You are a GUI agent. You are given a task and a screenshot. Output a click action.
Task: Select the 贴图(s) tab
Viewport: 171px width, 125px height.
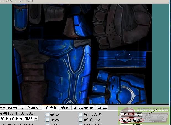51,108
